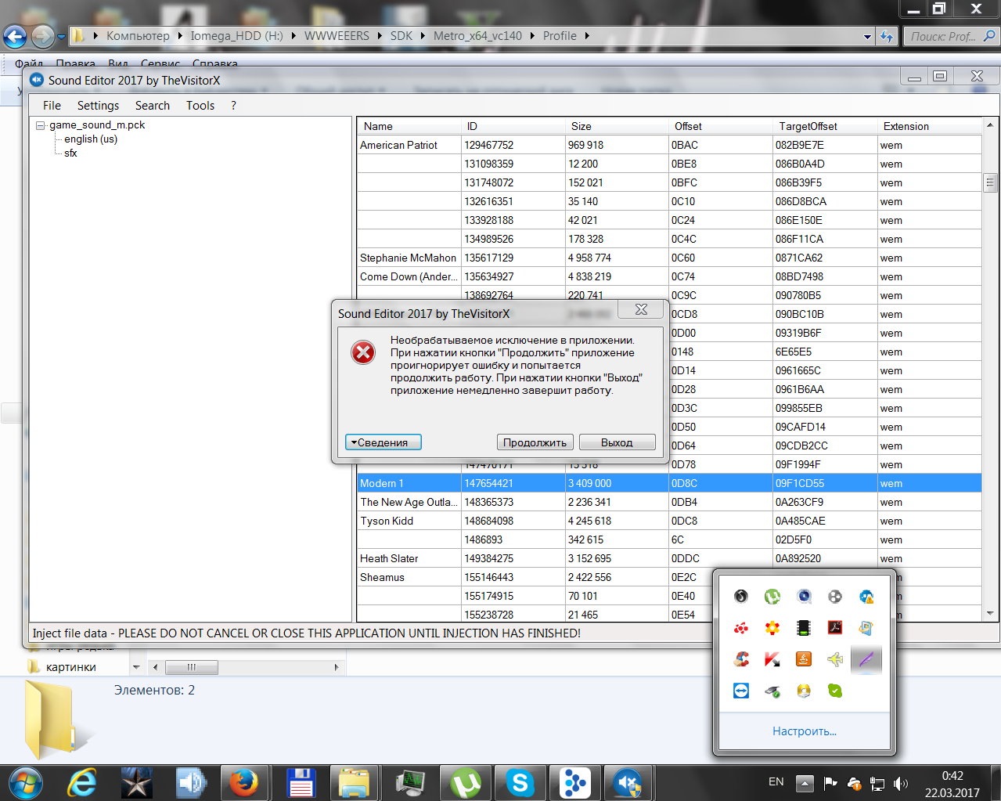The height and width of the screenshot is (801, 1001).
Task: Expand the картинки folder dropdown arrow
Action: point(136,667)
